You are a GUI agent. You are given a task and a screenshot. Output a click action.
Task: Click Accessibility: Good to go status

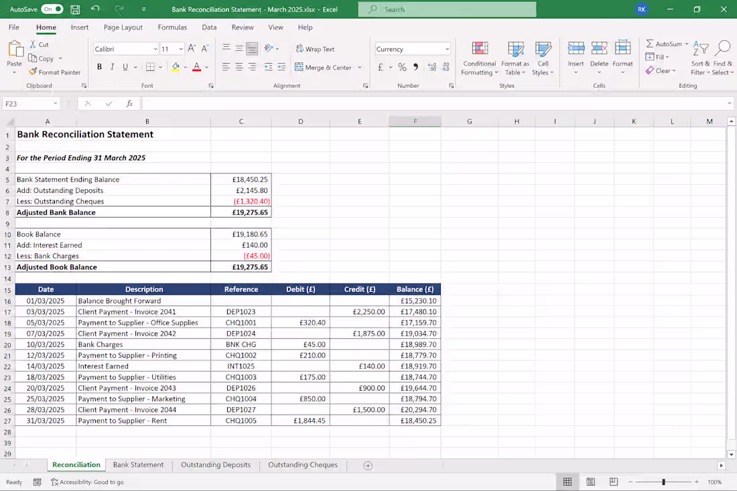coord(87,482)
